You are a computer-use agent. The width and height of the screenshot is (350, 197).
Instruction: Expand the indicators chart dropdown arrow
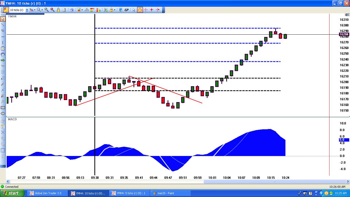click(x=82, y=10)
